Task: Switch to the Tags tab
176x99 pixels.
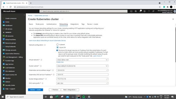Action: [x=83, y=24]
